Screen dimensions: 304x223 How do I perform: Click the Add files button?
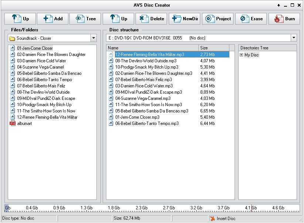[53, 19]
